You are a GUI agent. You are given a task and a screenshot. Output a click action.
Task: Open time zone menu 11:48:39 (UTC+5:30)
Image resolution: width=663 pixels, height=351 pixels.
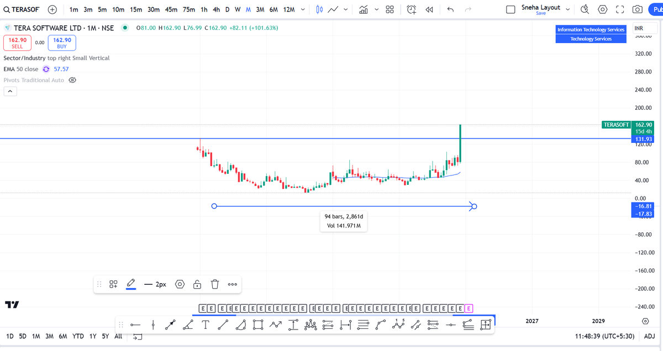(605, 336)
